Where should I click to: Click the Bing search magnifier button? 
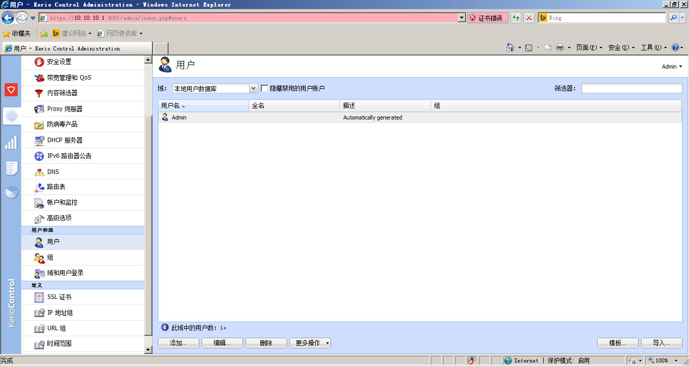coord(673,18)
